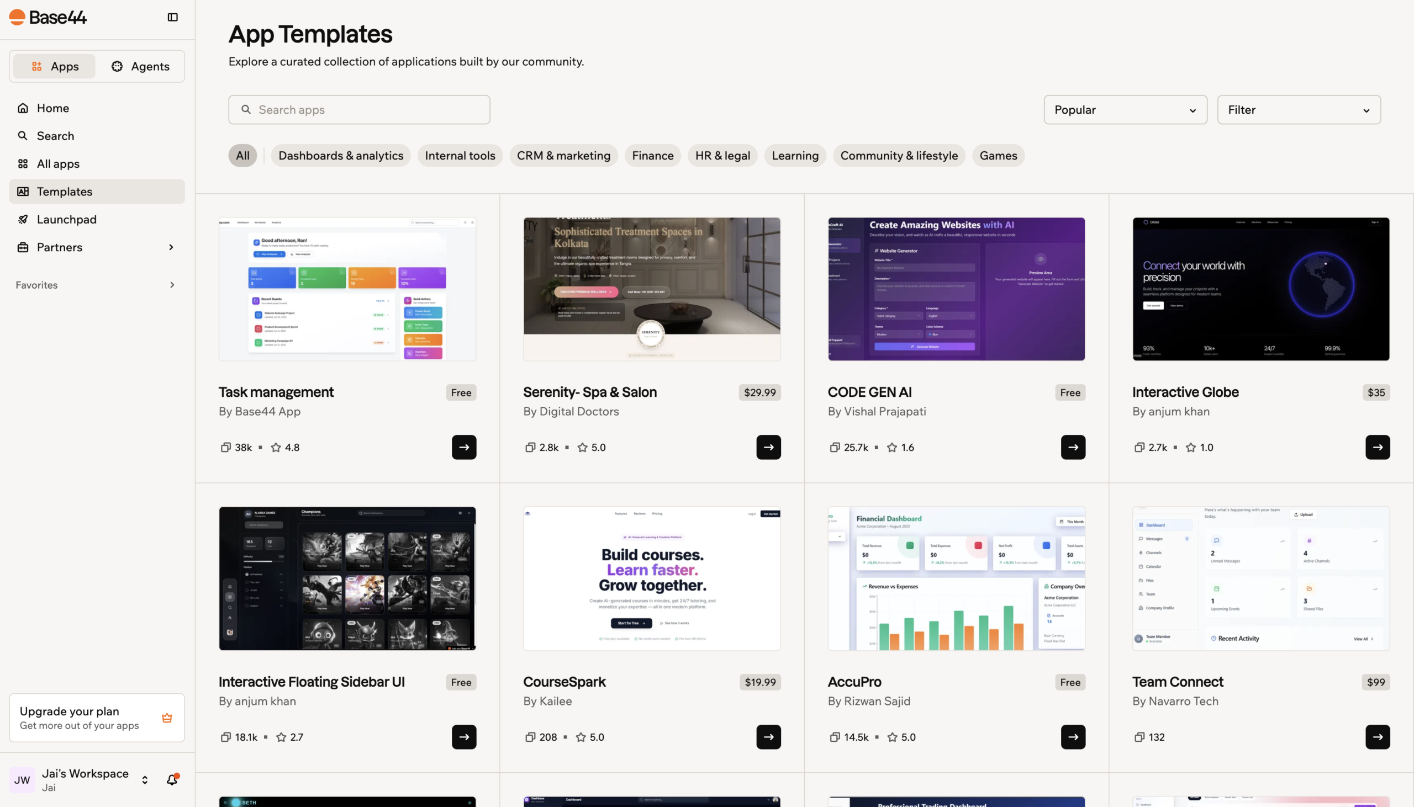Open Interactive Globe title link
The height and width of the screenshot is (807, 1414).
pos(1185,392)
